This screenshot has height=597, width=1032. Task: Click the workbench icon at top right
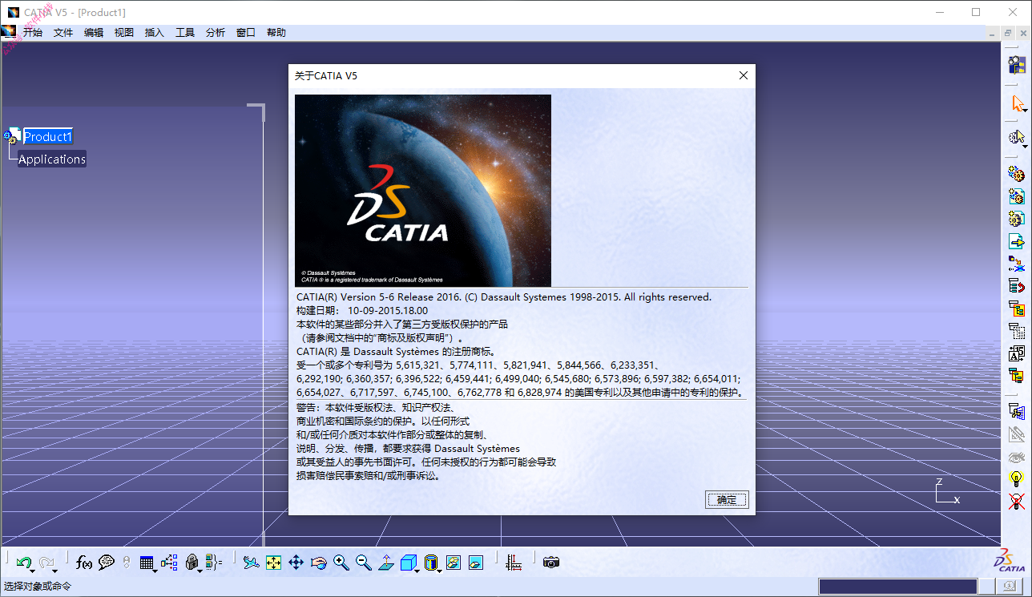1017,65
